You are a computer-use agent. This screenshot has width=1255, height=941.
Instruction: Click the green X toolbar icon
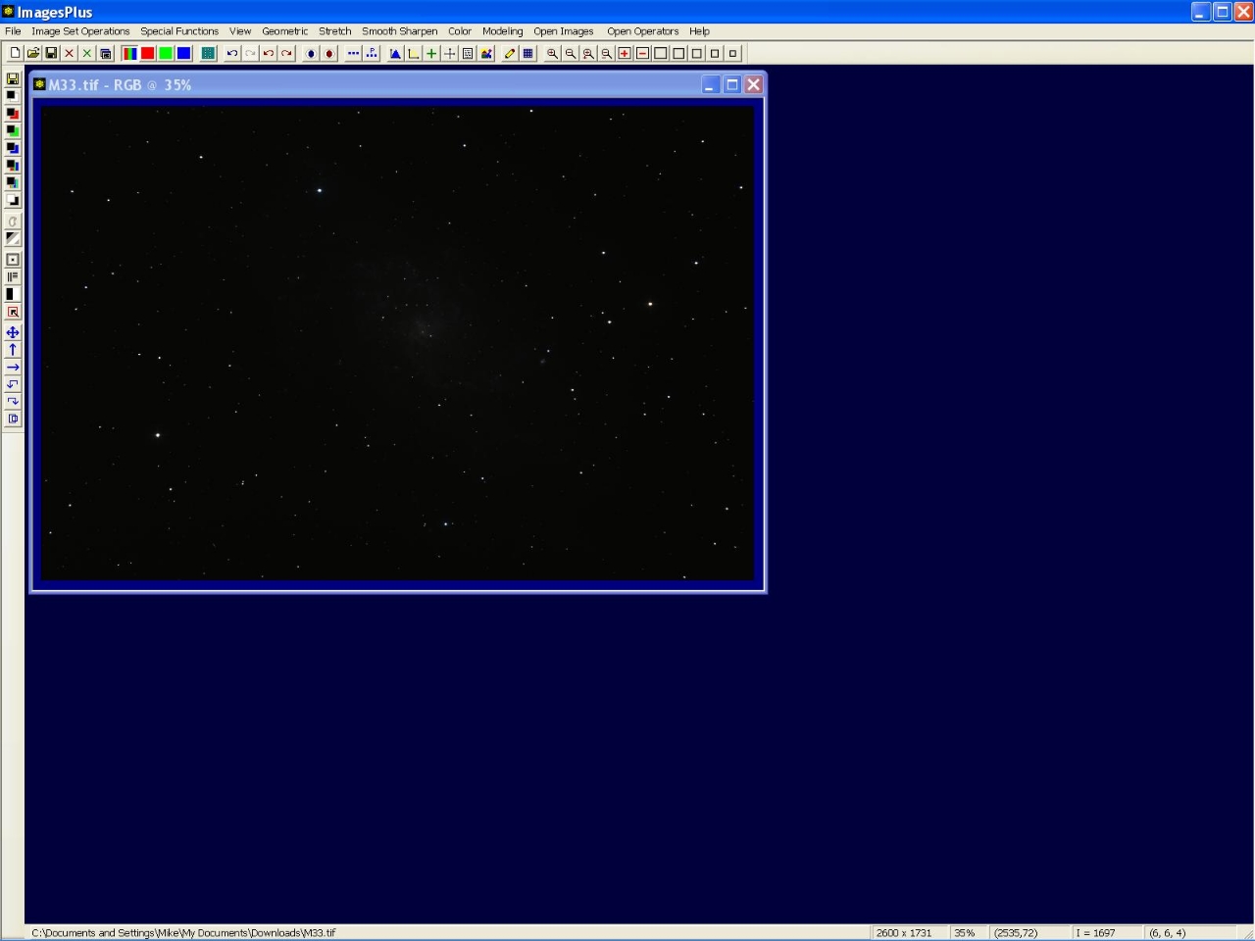(x=87, y=53)
